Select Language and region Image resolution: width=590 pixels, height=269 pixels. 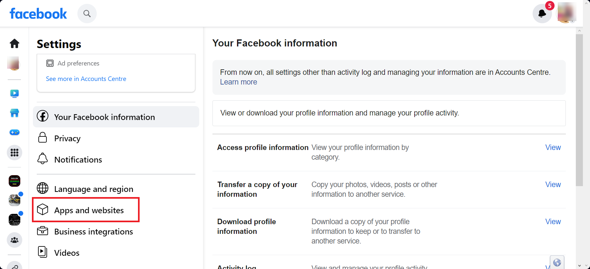93,189
